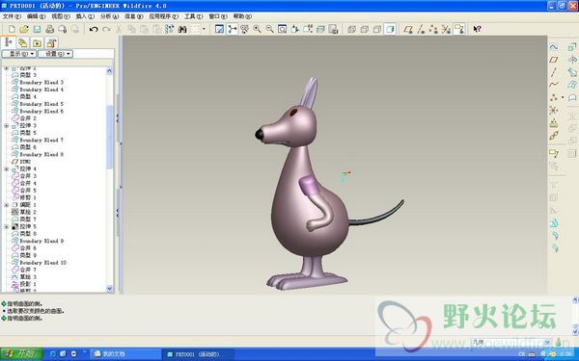Open the 显示 dropdown in the navigator
Screen dimensions: 579x361
click(19, 54)
